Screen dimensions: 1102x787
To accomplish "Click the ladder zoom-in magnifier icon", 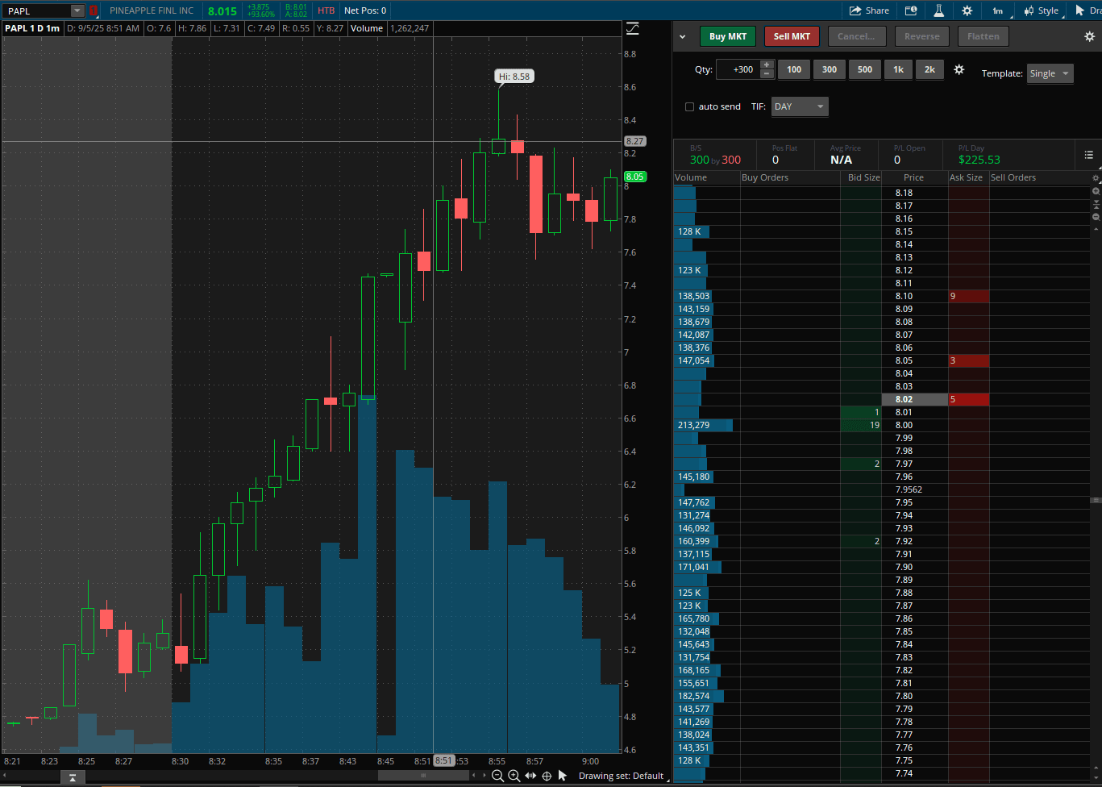I will click(1096, 191).
